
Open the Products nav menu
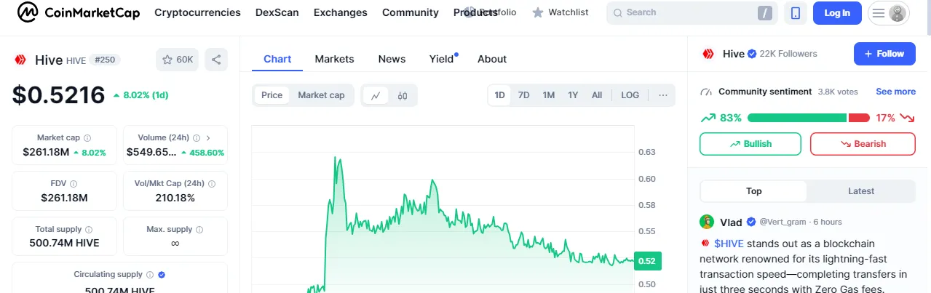475,12
